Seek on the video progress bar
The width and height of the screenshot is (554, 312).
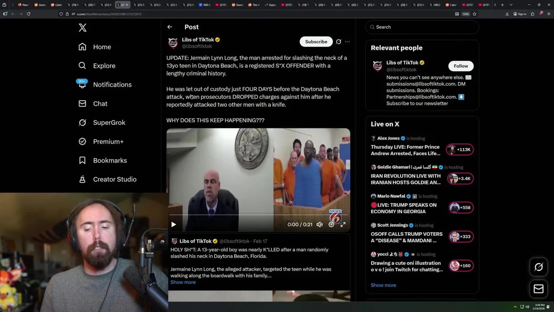click(x=258, y=215)
